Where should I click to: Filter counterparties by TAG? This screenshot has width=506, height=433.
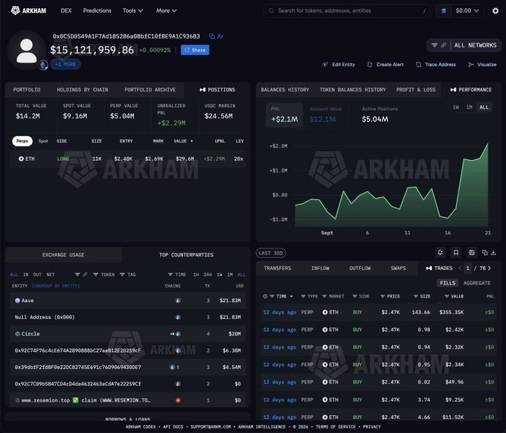pyautogui.click(x=127, y=275)
